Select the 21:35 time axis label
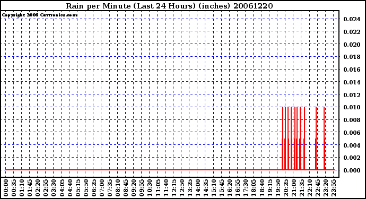The width and height of the screenshot is (366, 199). [301, 188]
